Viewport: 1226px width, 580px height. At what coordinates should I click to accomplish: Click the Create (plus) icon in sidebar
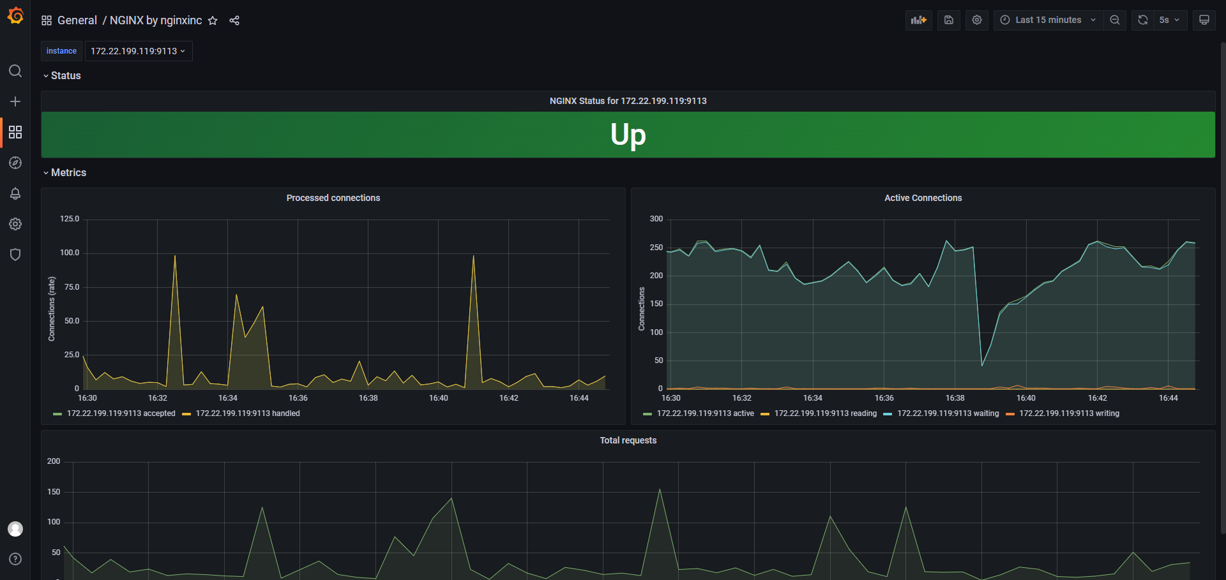coord(15,101)
